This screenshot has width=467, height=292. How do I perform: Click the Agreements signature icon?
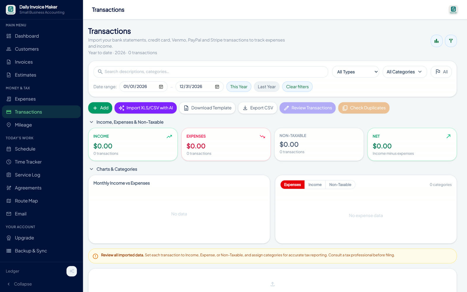coord(9,188)
